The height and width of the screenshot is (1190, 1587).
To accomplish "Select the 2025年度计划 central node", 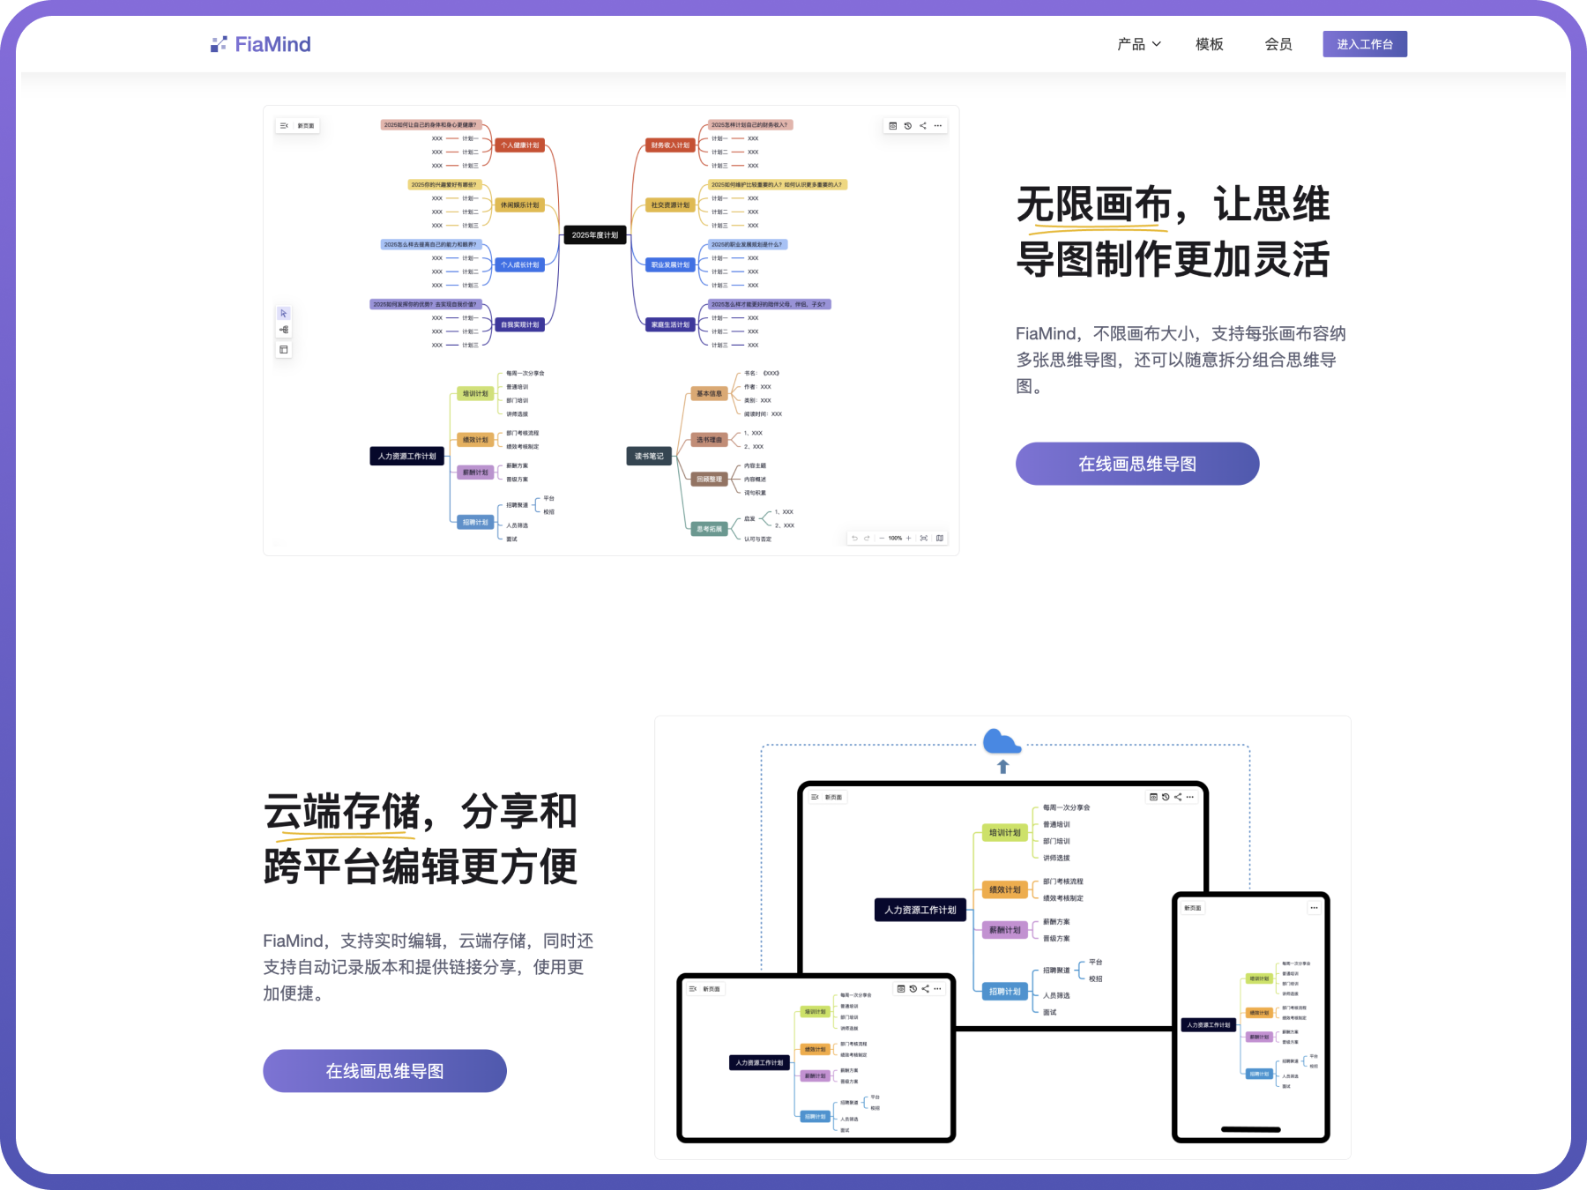I will tap(595, 235).
